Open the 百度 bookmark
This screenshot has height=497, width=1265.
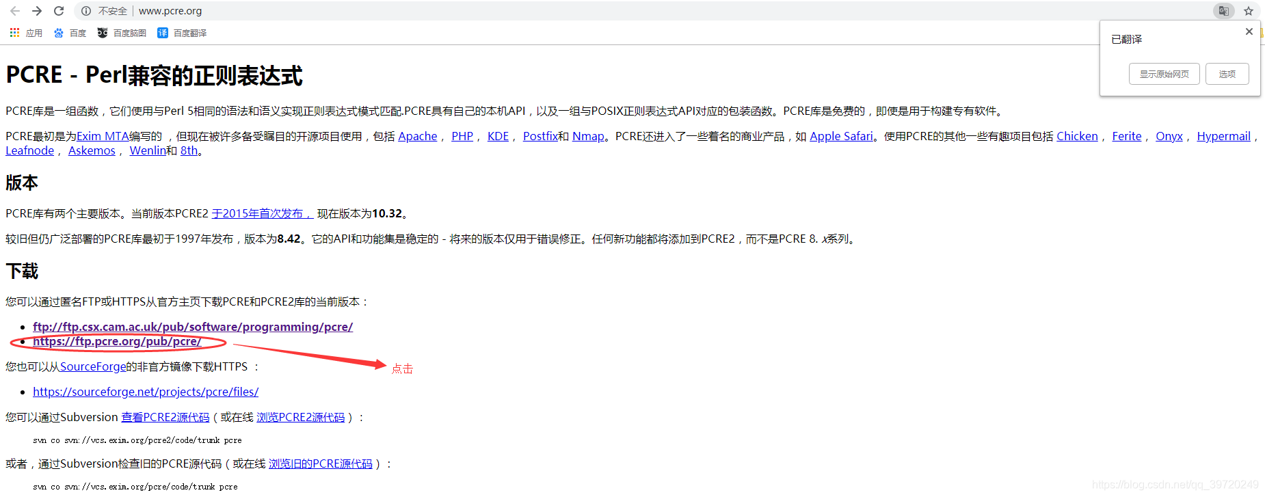click(x=70, y=33)
